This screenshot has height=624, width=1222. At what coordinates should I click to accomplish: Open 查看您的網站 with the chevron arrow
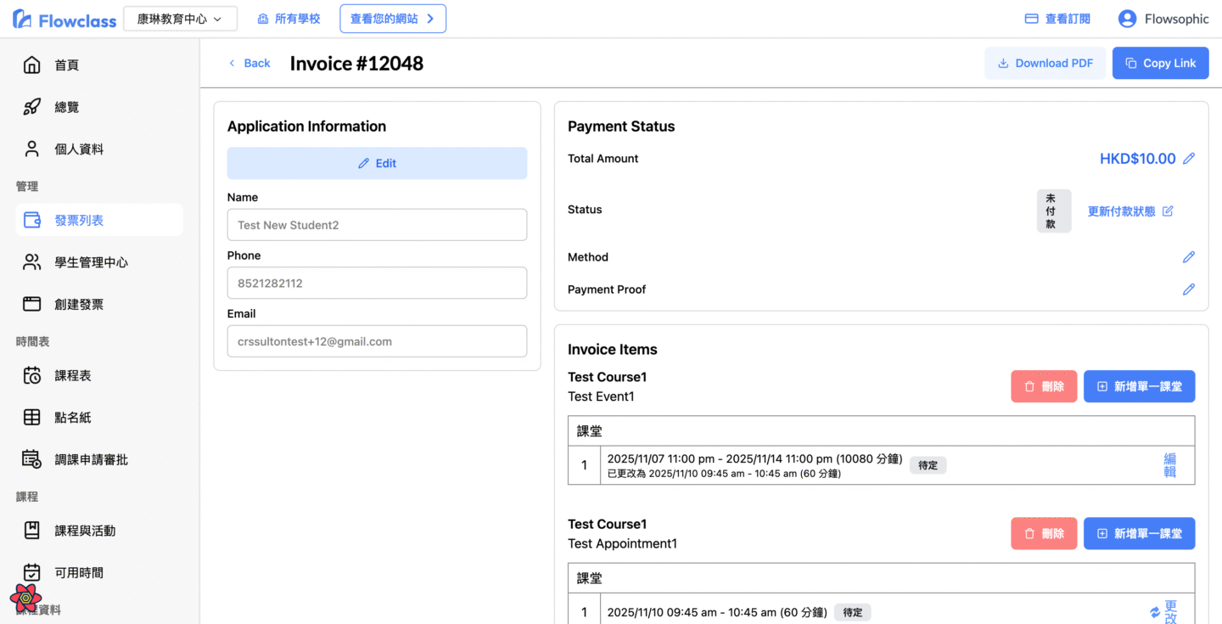393,19
